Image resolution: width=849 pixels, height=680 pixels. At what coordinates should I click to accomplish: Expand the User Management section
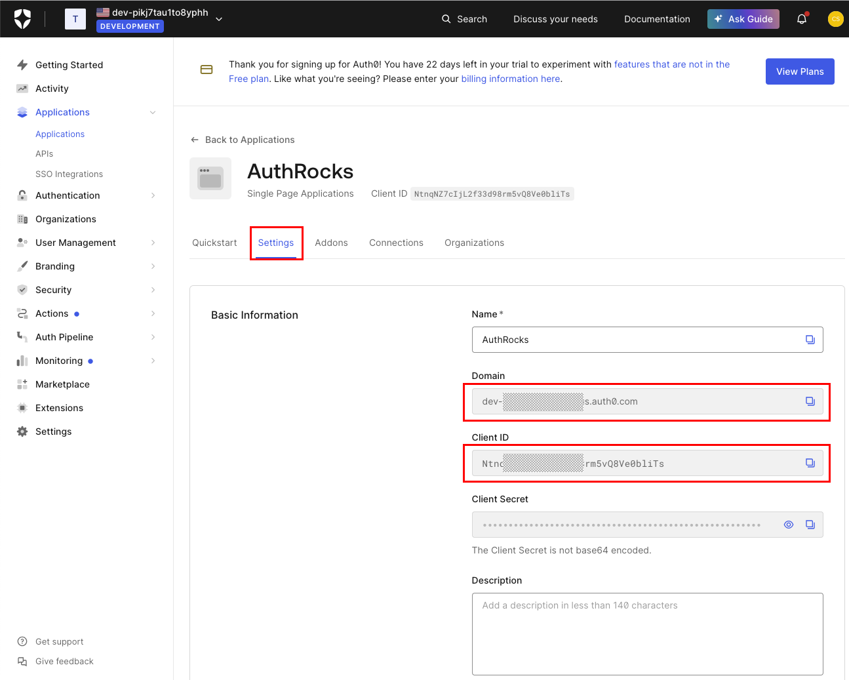pyautogui.click(x=153, y=243)
